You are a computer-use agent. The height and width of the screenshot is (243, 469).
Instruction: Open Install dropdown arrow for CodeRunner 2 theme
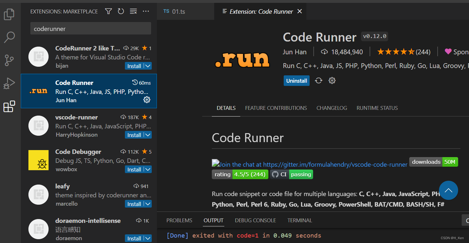[x=148, y=66]
